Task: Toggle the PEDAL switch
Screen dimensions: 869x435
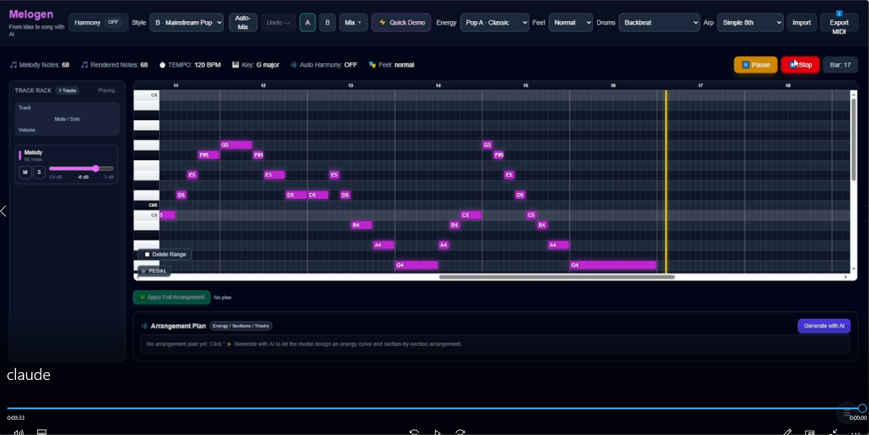Action: tap(144, 271)
